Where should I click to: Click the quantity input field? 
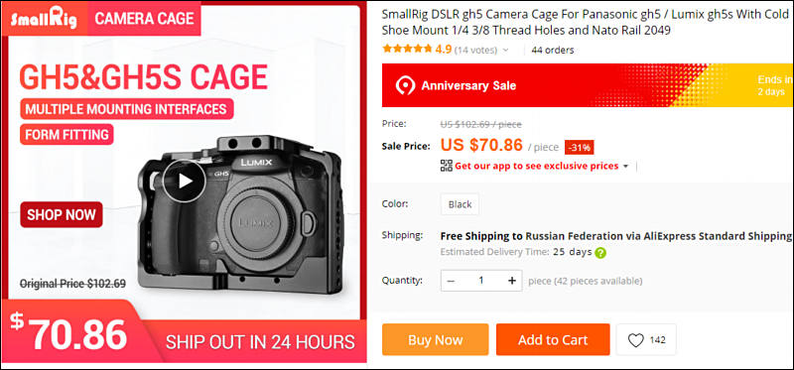481,281
